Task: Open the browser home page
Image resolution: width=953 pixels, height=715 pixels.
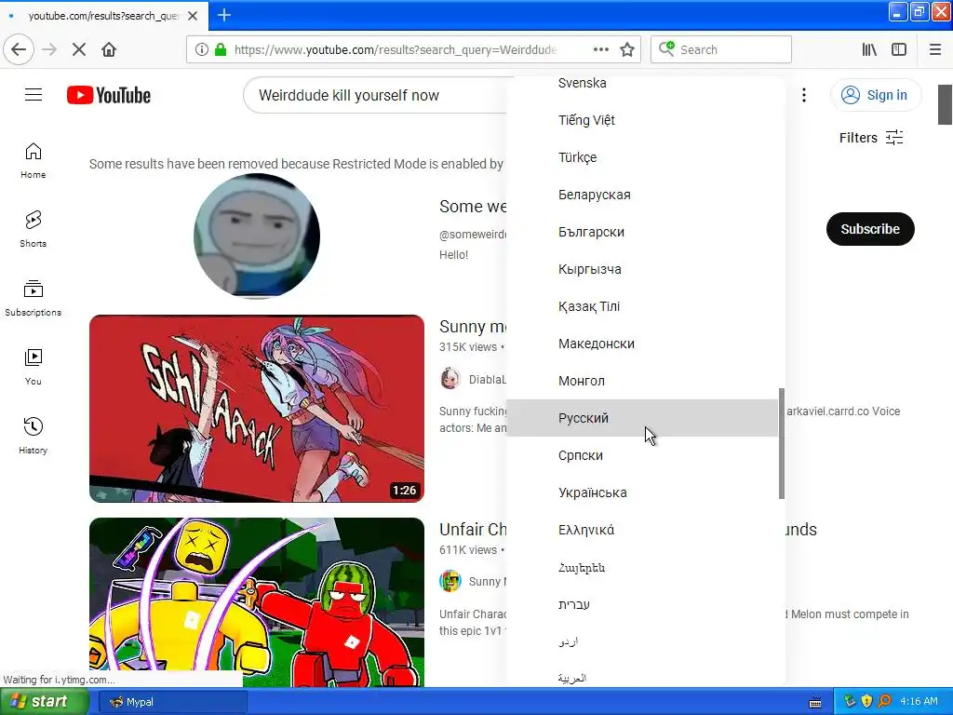Action: click(109, 49)
